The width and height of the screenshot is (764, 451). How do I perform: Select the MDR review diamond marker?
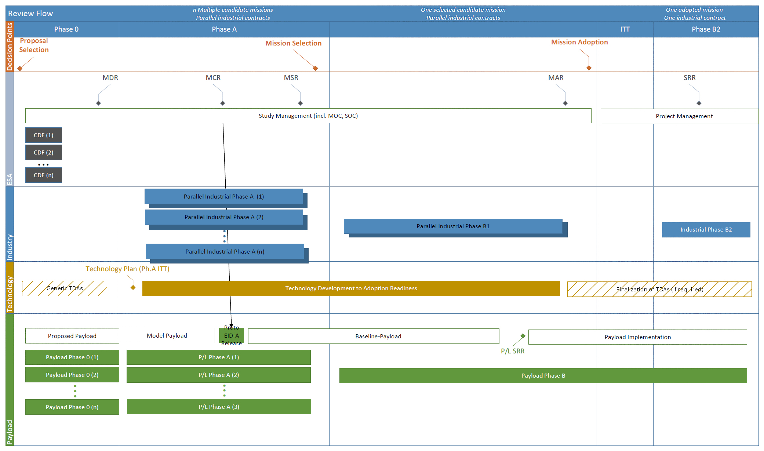[x=98, y=103]
